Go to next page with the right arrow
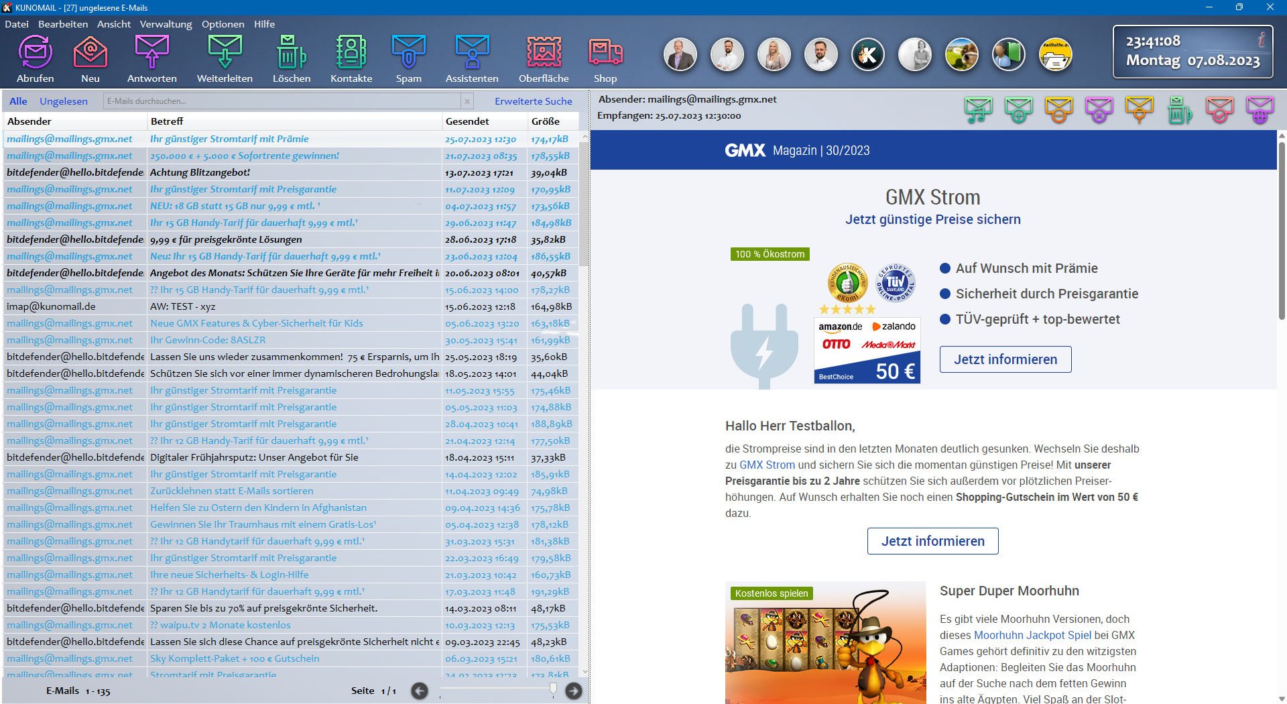This screenshot has width=1287, height=704. pos(574,691)
